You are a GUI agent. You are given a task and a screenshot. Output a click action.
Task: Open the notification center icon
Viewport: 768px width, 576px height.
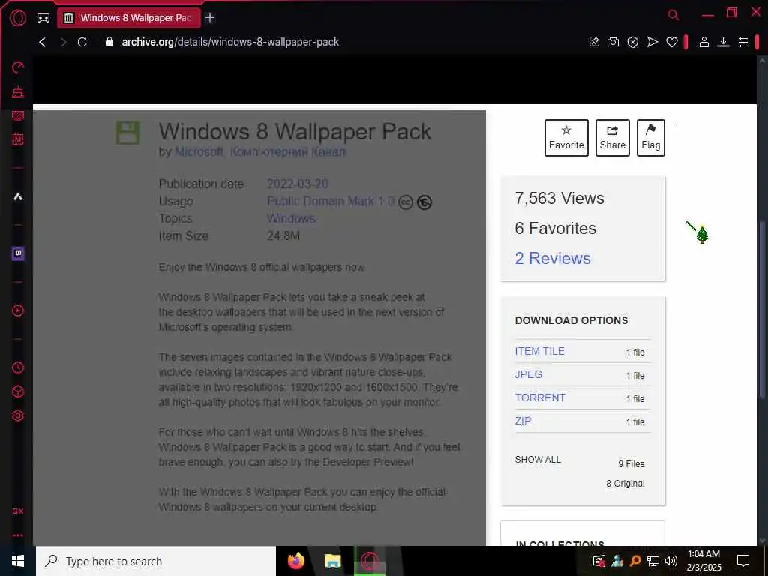click(743, 561)
